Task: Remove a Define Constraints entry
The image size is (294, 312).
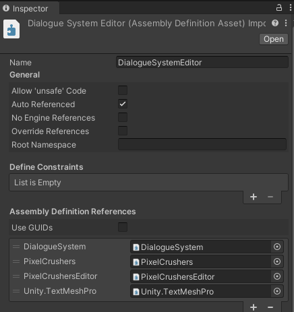Action: (270, 197)
